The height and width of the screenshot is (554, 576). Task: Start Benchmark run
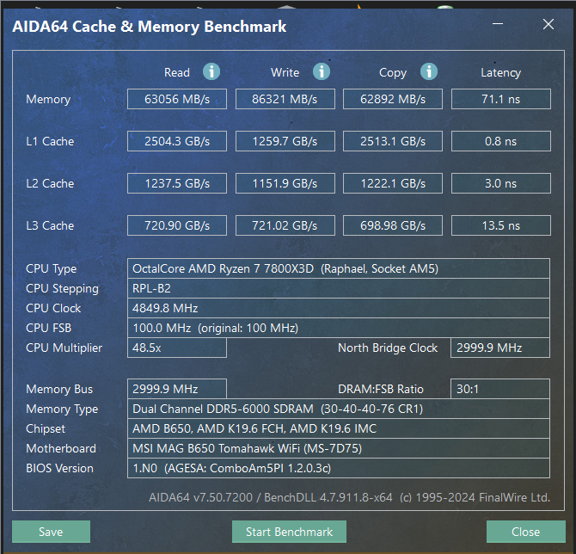[289, 532]
